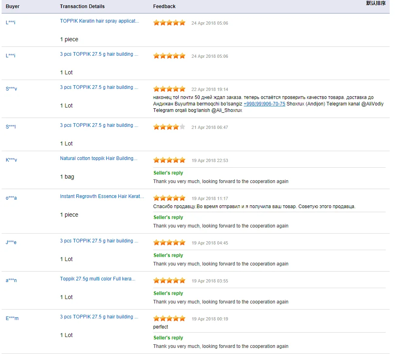Screen dimensions: 401x354
Task: Click the 默认排序 default sort option
Action: (x=376, y=3)
